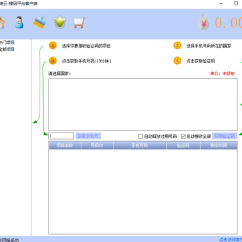Click the broom cleanup icon

click(x=40, y=22)
